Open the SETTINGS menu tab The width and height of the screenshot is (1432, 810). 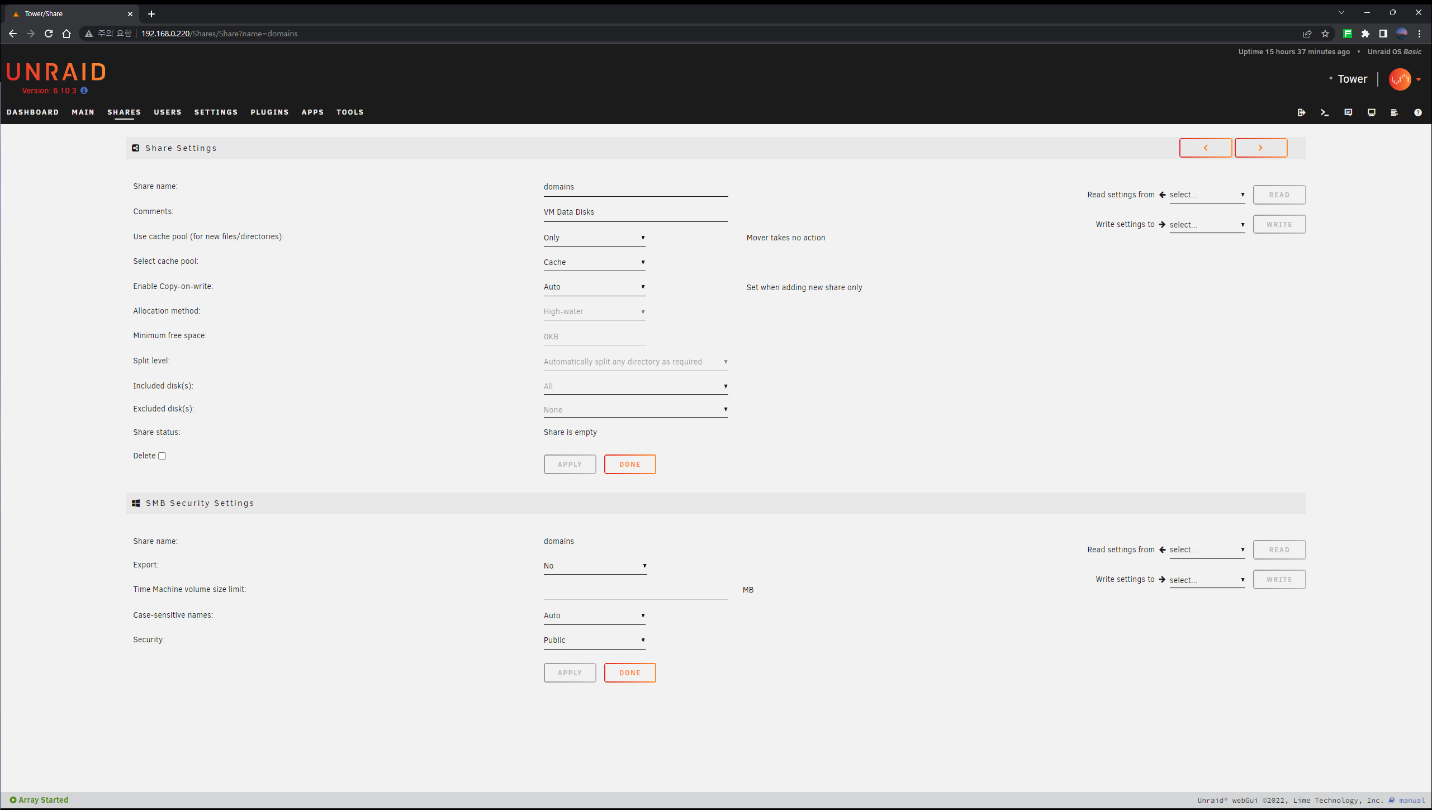[216, 112]
